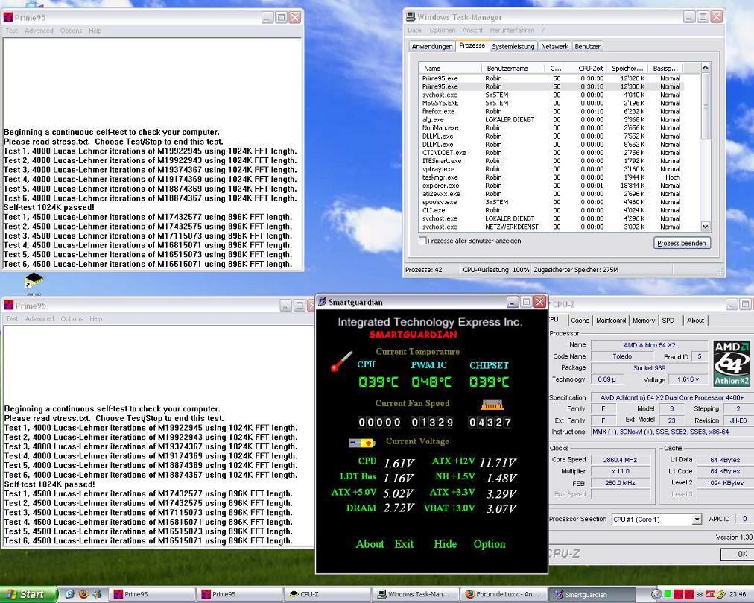
Task: Open Datei menu in Task-Manager
Action: tap(415, 30)
